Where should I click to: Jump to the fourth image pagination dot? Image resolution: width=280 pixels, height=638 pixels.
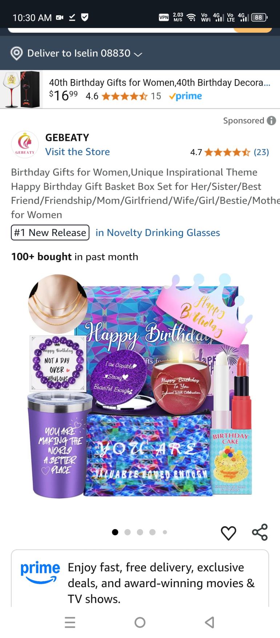(153, 532)
